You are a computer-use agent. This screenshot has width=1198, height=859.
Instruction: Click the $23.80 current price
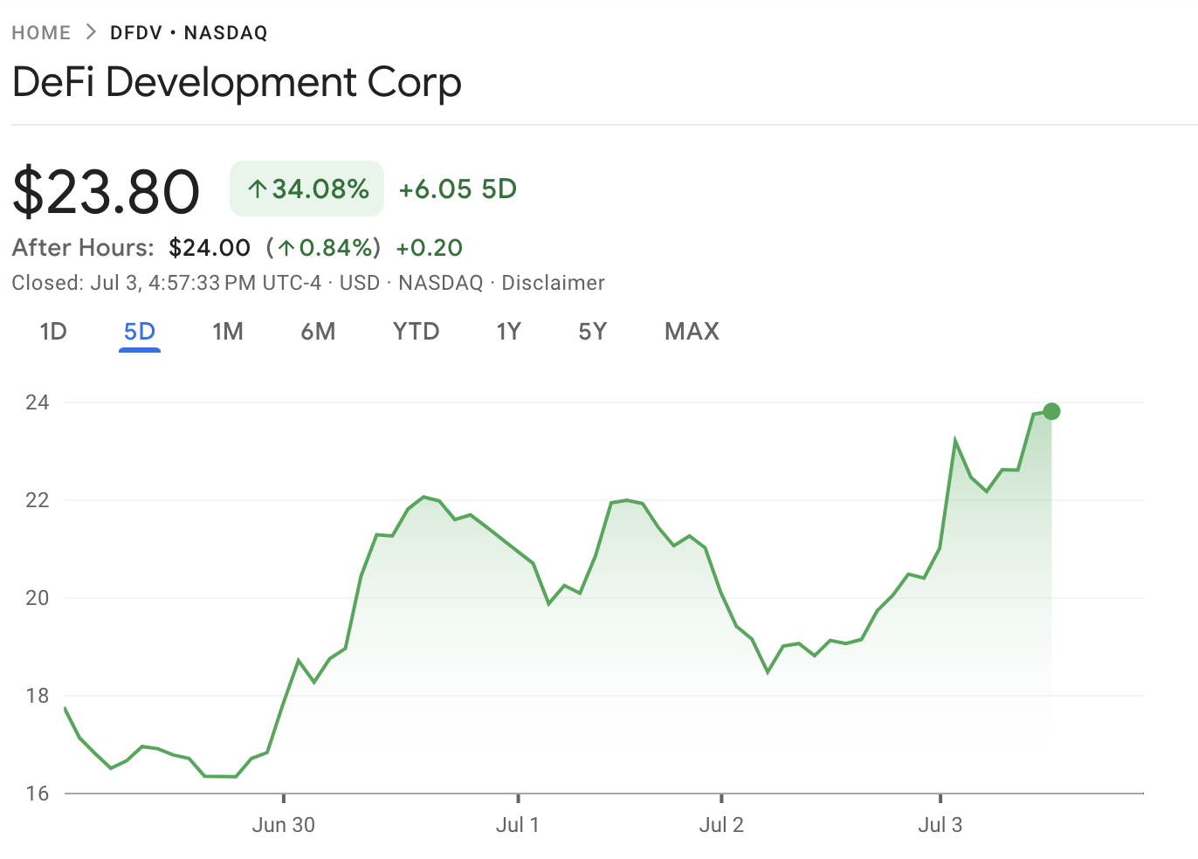click(106, 190)
